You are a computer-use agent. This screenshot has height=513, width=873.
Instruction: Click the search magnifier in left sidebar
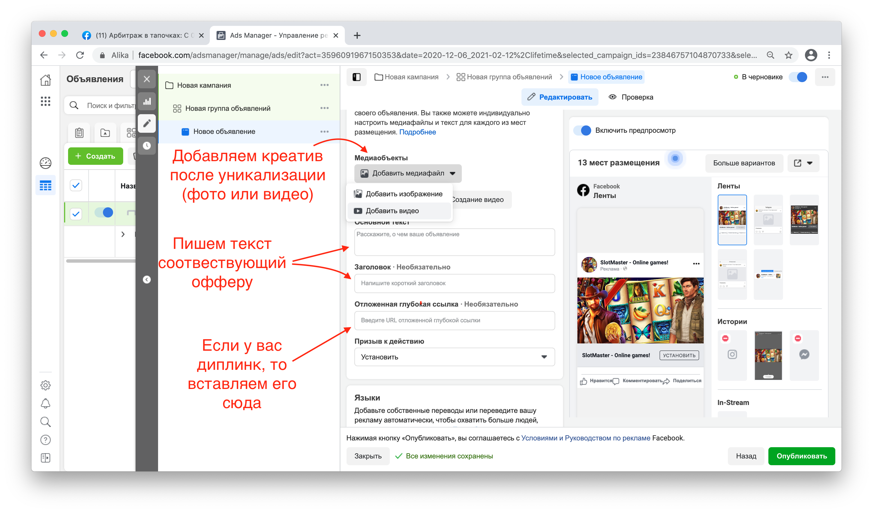[45, 422]
